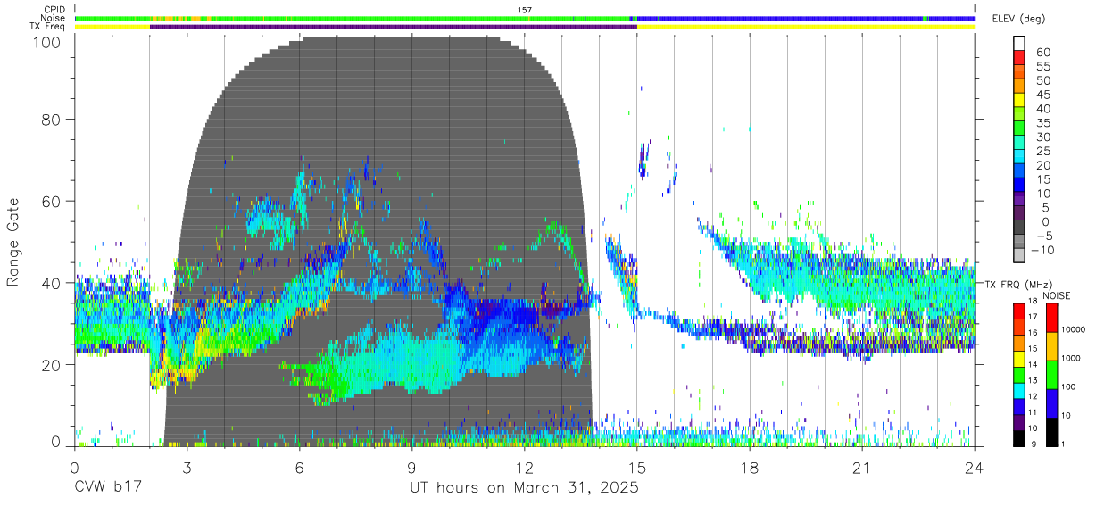Click the 9 tick on the UT hours axis
The width and height of the screenshot is (1096, 506).
coord(411,467)
